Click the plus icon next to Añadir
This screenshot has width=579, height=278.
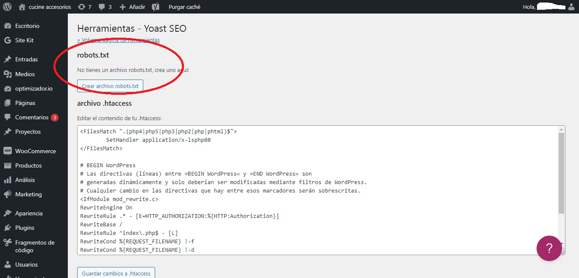[x=122, y=7]
